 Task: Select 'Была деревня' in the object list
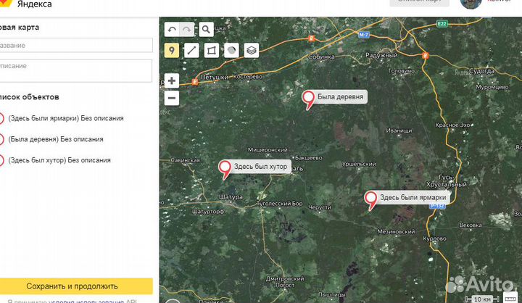[55, 139]
